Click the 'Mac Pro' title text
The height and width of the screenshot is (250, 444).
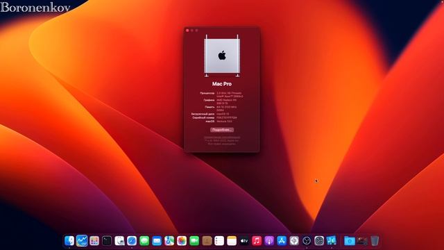(x=222, y=84)
